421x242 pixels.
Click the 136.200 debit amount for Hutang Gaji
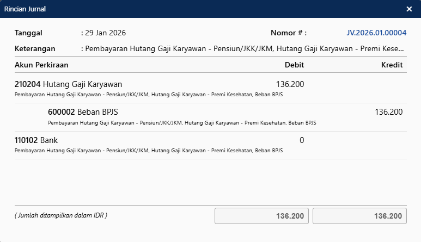tap(290, 84)
